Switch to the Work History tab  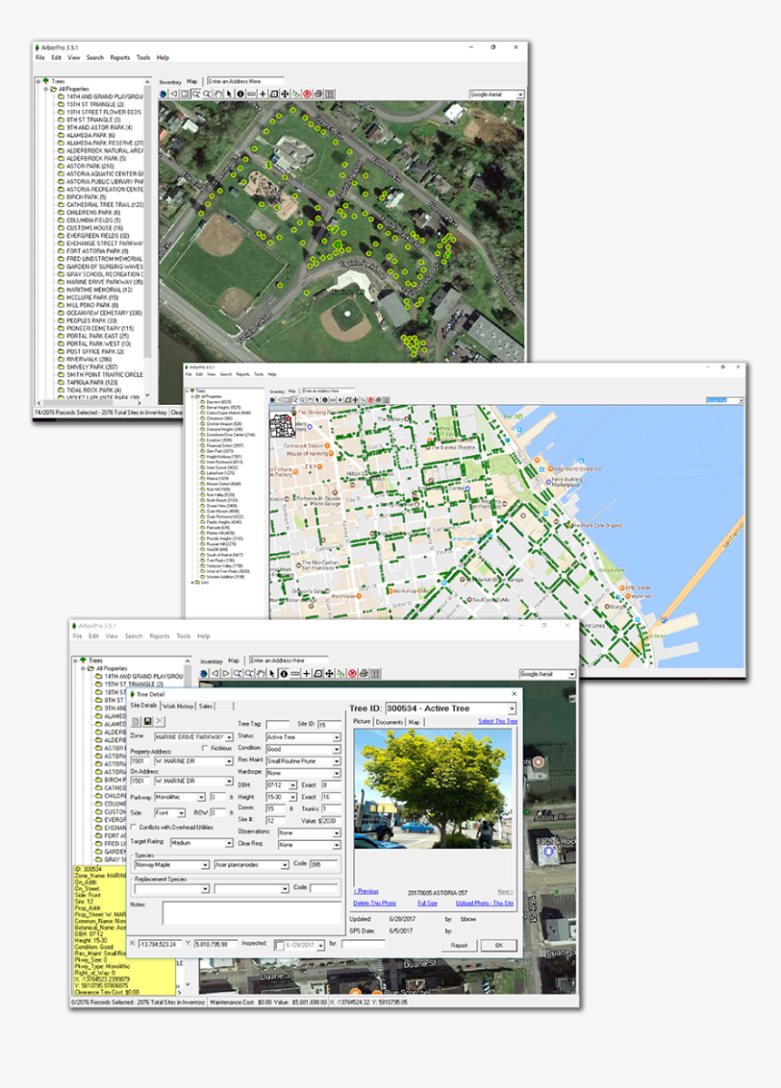(x=178, y=707)
